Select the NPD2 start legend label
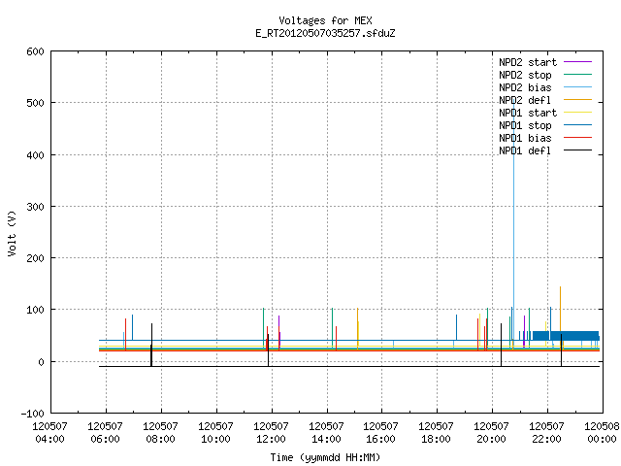 (x=528, y=62)
